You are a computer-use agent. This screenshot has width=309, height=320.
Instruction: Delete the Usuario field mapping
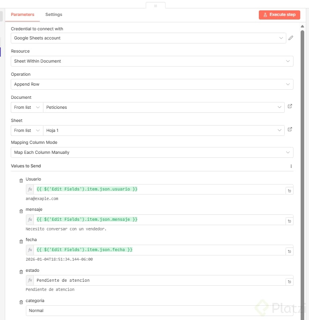coord(21,181)
